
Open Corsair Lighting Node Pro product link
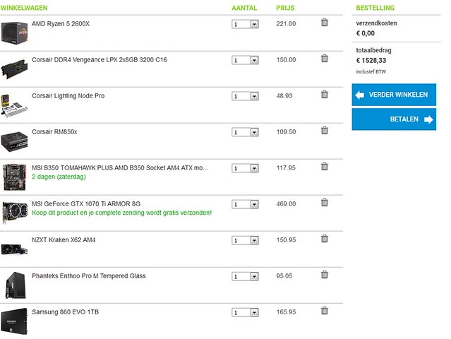click(x=68, y=96)
